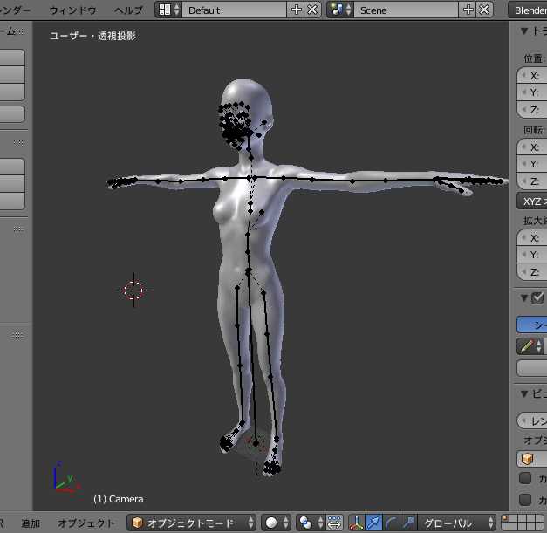Toggle manipulate center points only
This screenshot has width=547, height=533.
pos(334,523)
